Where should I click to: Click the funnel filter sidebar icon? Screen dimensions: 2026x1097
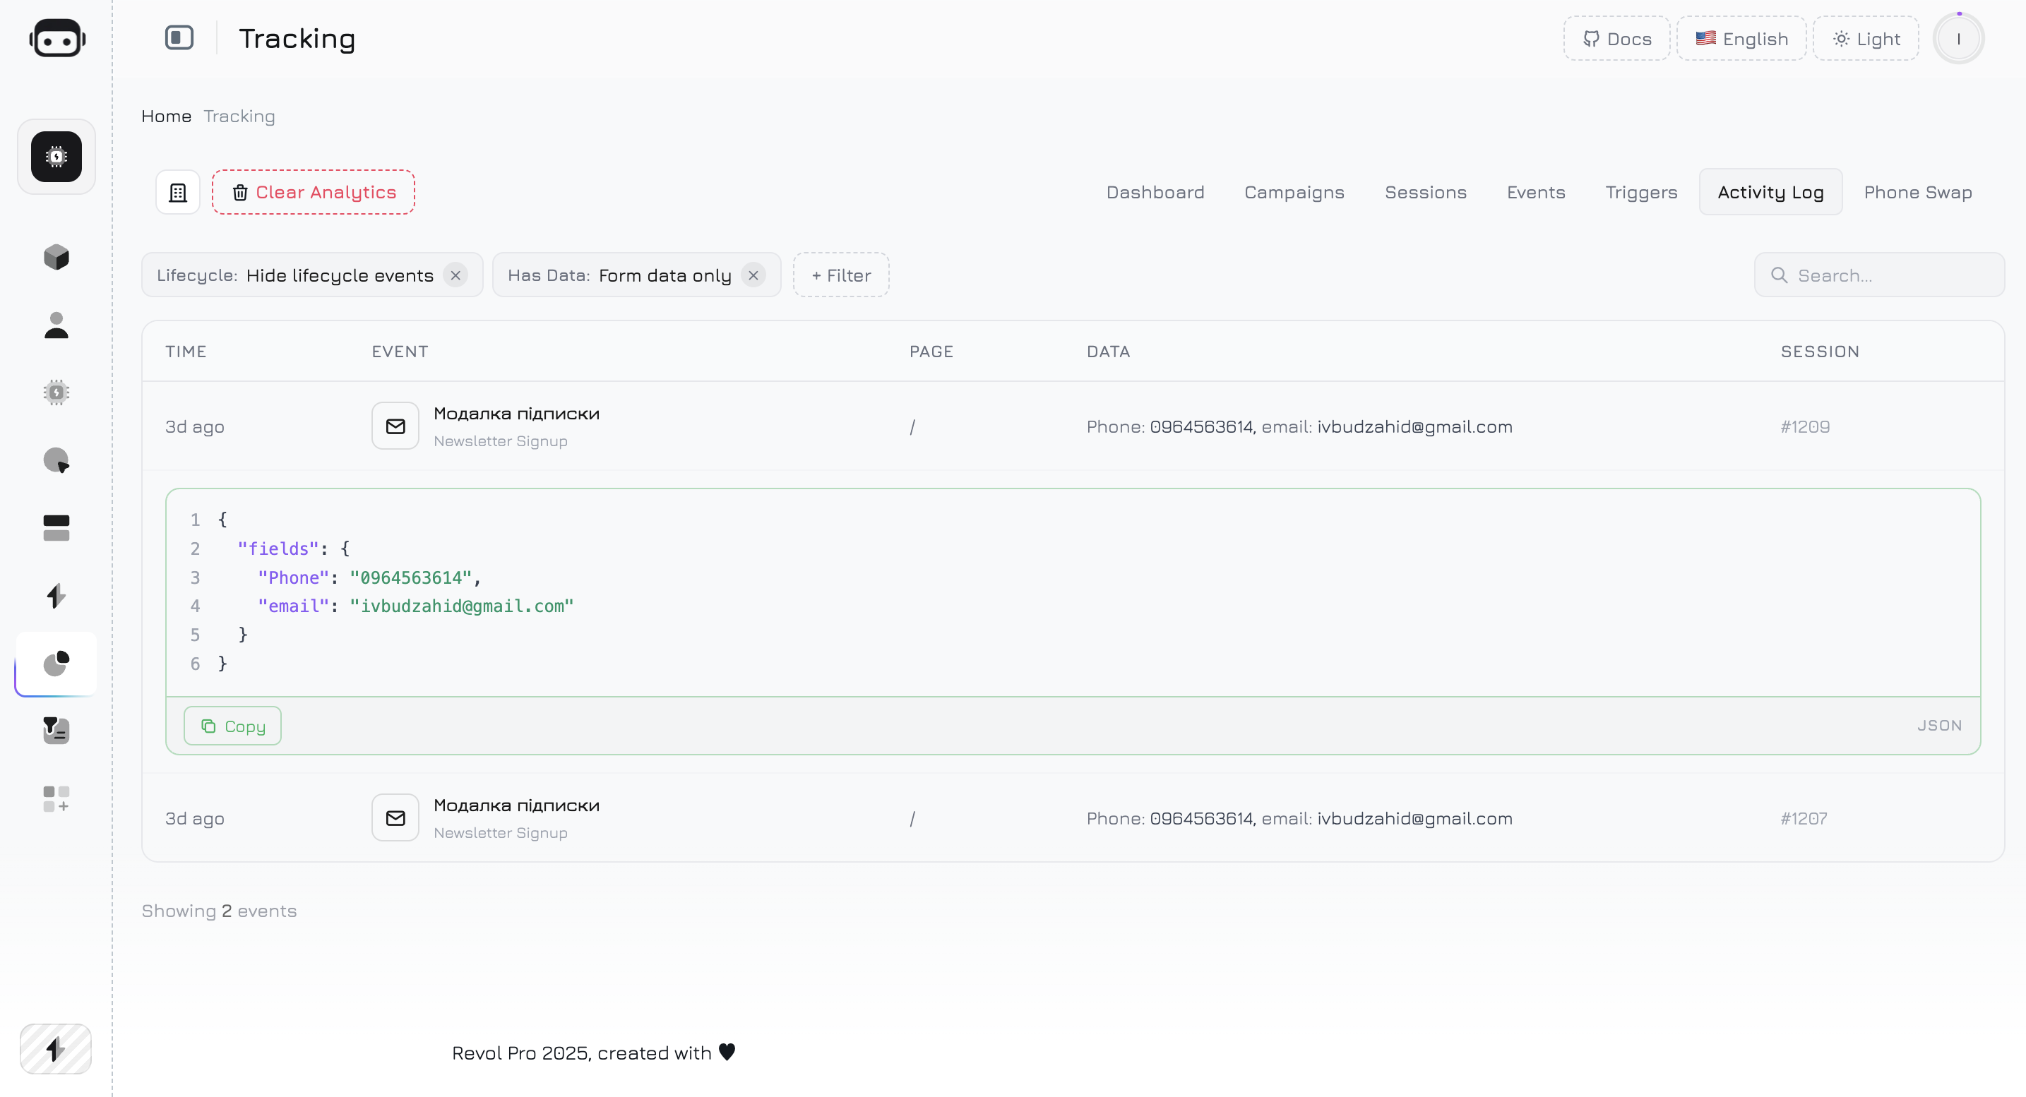[x=56, y=731]
